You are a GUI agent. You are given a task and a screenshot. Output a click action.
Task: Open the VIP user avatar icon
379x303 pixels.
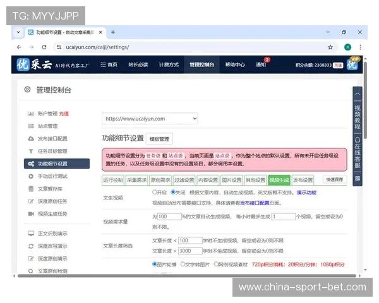[x=352, y=64]
